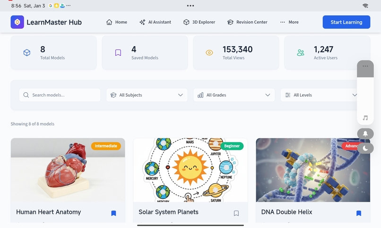
Task: Open the All Grades dropdown
Action: 234,95
